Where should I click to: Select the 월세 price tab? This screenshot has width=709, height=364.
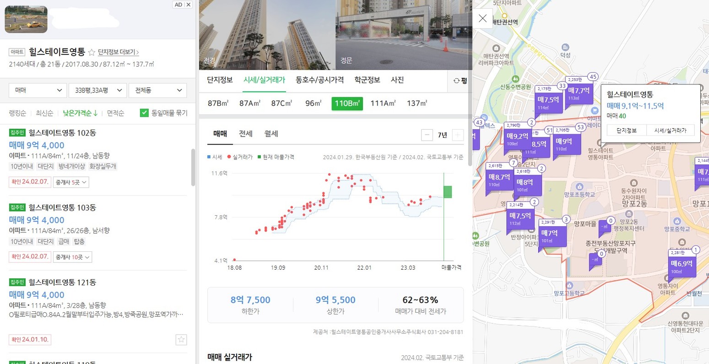click(271, 134)
